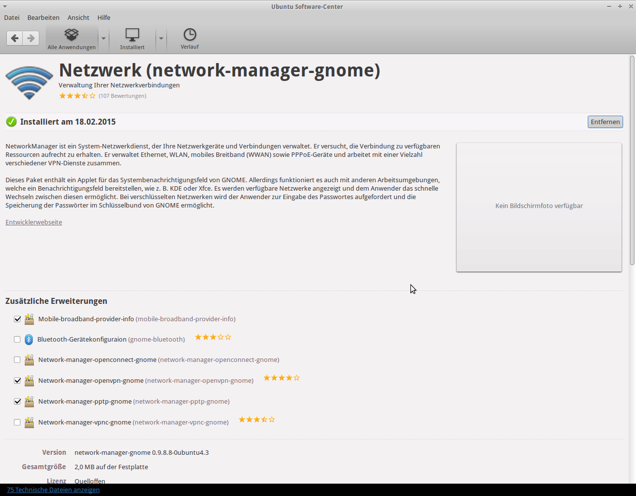Open the Datei menu
The height and width of the screenshot is (496, 636).
[x=11, y=17]
